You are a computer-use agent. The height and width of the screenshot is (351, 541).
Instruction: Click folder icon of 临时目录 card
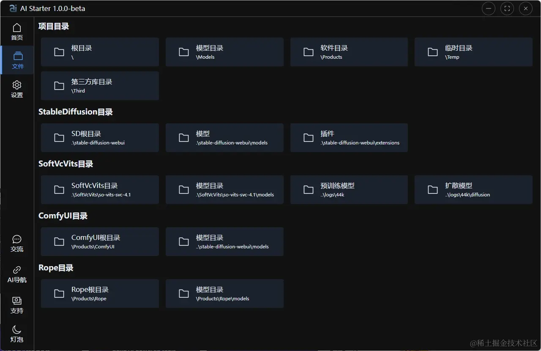[x=433, y=52]
